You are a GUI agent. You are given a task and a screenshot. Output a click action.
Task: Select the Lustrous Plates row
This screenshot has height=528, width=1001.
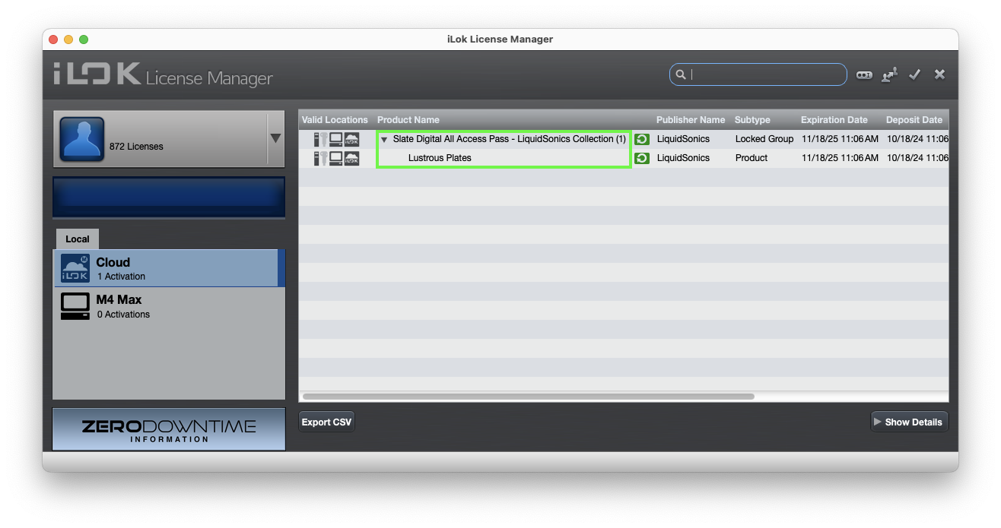[x=623, y=158]
